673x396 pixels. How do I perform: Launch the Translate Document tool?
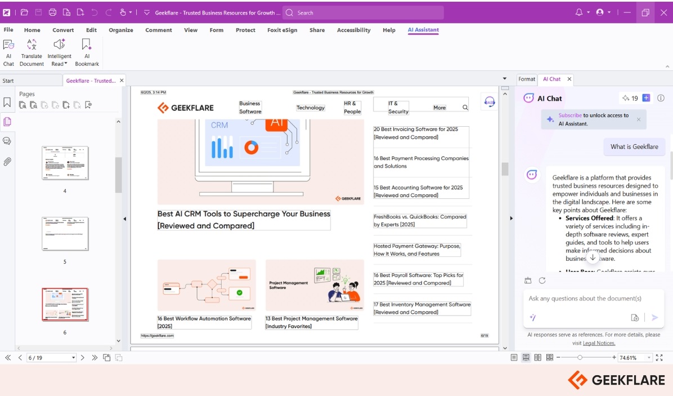[32, 52]
